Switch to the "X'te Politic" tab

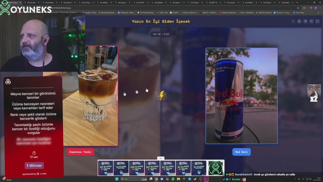pos(249,3)
